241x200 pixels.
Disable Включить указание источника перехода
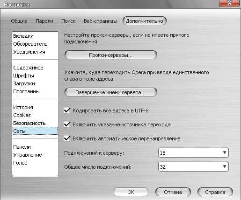[67, 124]
